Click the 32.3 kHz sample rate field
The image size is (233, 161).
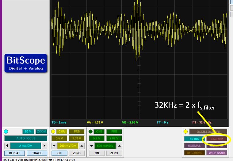coord(217,139)
